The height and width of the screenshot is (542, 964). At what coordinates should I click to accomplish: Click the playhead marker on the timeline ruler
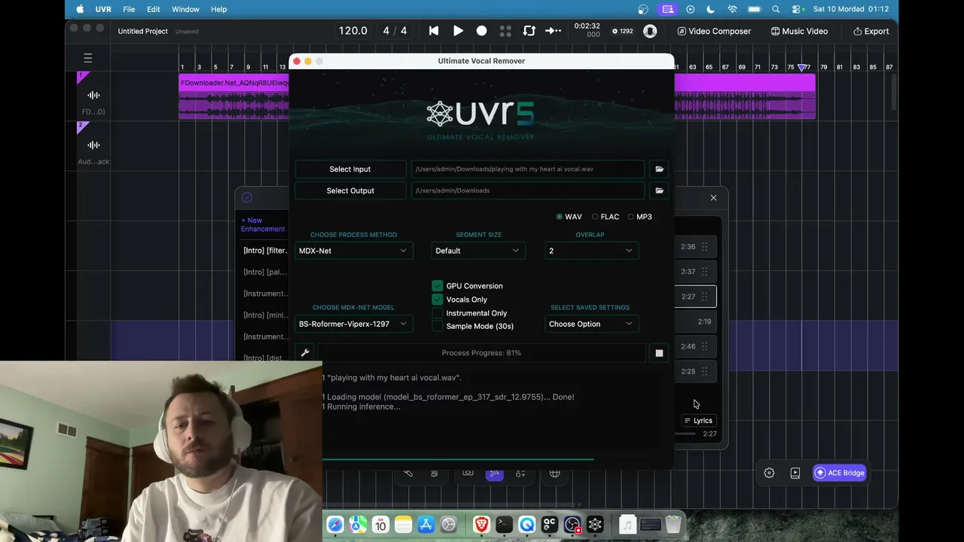802,68
